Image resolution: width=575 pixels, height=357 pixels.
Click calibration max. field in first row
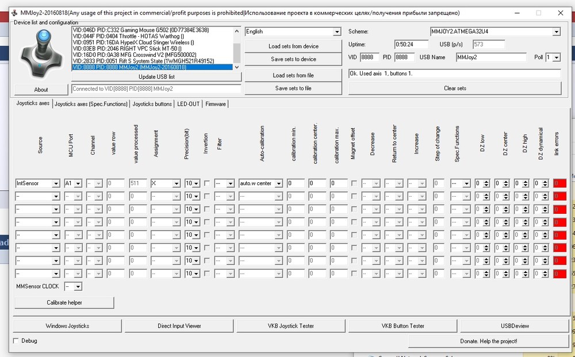pos(339,183)
